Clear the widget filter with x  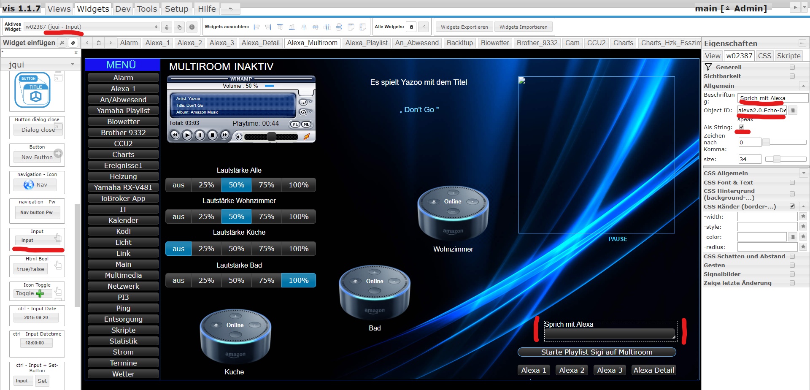(x=76, y=53)
